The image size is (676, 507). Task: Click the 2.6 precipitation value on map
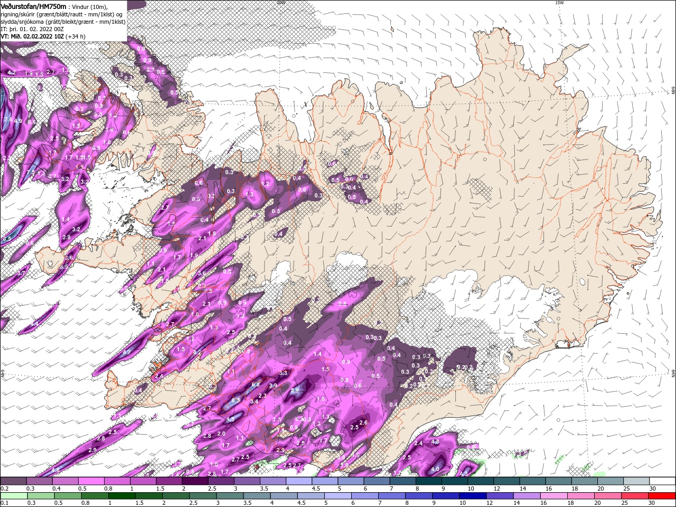363,423
